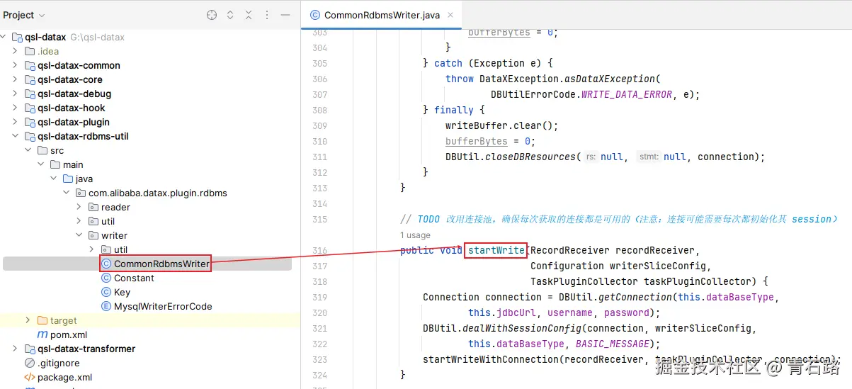The image size is (852, 389).
Task: Collapse the writer package
Action: (x=79, y=235)
